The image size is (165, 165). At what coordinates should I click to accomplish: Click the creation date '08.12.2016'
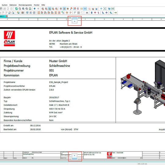(35, 126)
